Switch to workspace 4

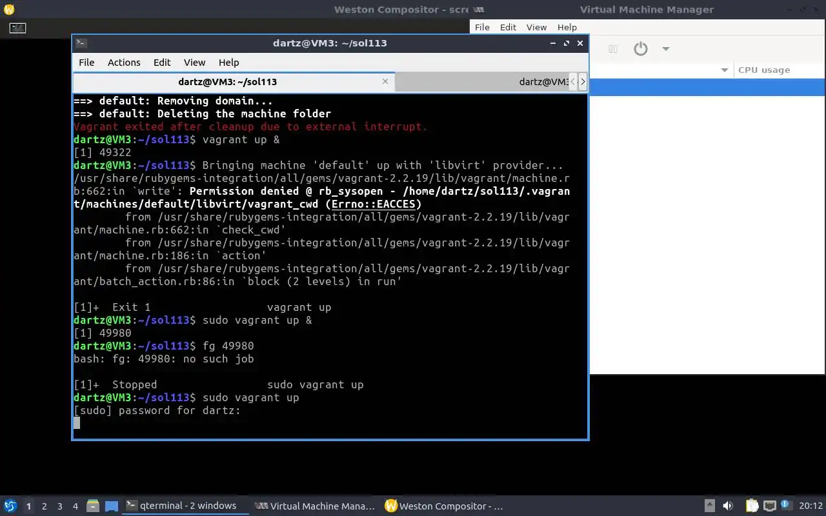click(75, 506)
